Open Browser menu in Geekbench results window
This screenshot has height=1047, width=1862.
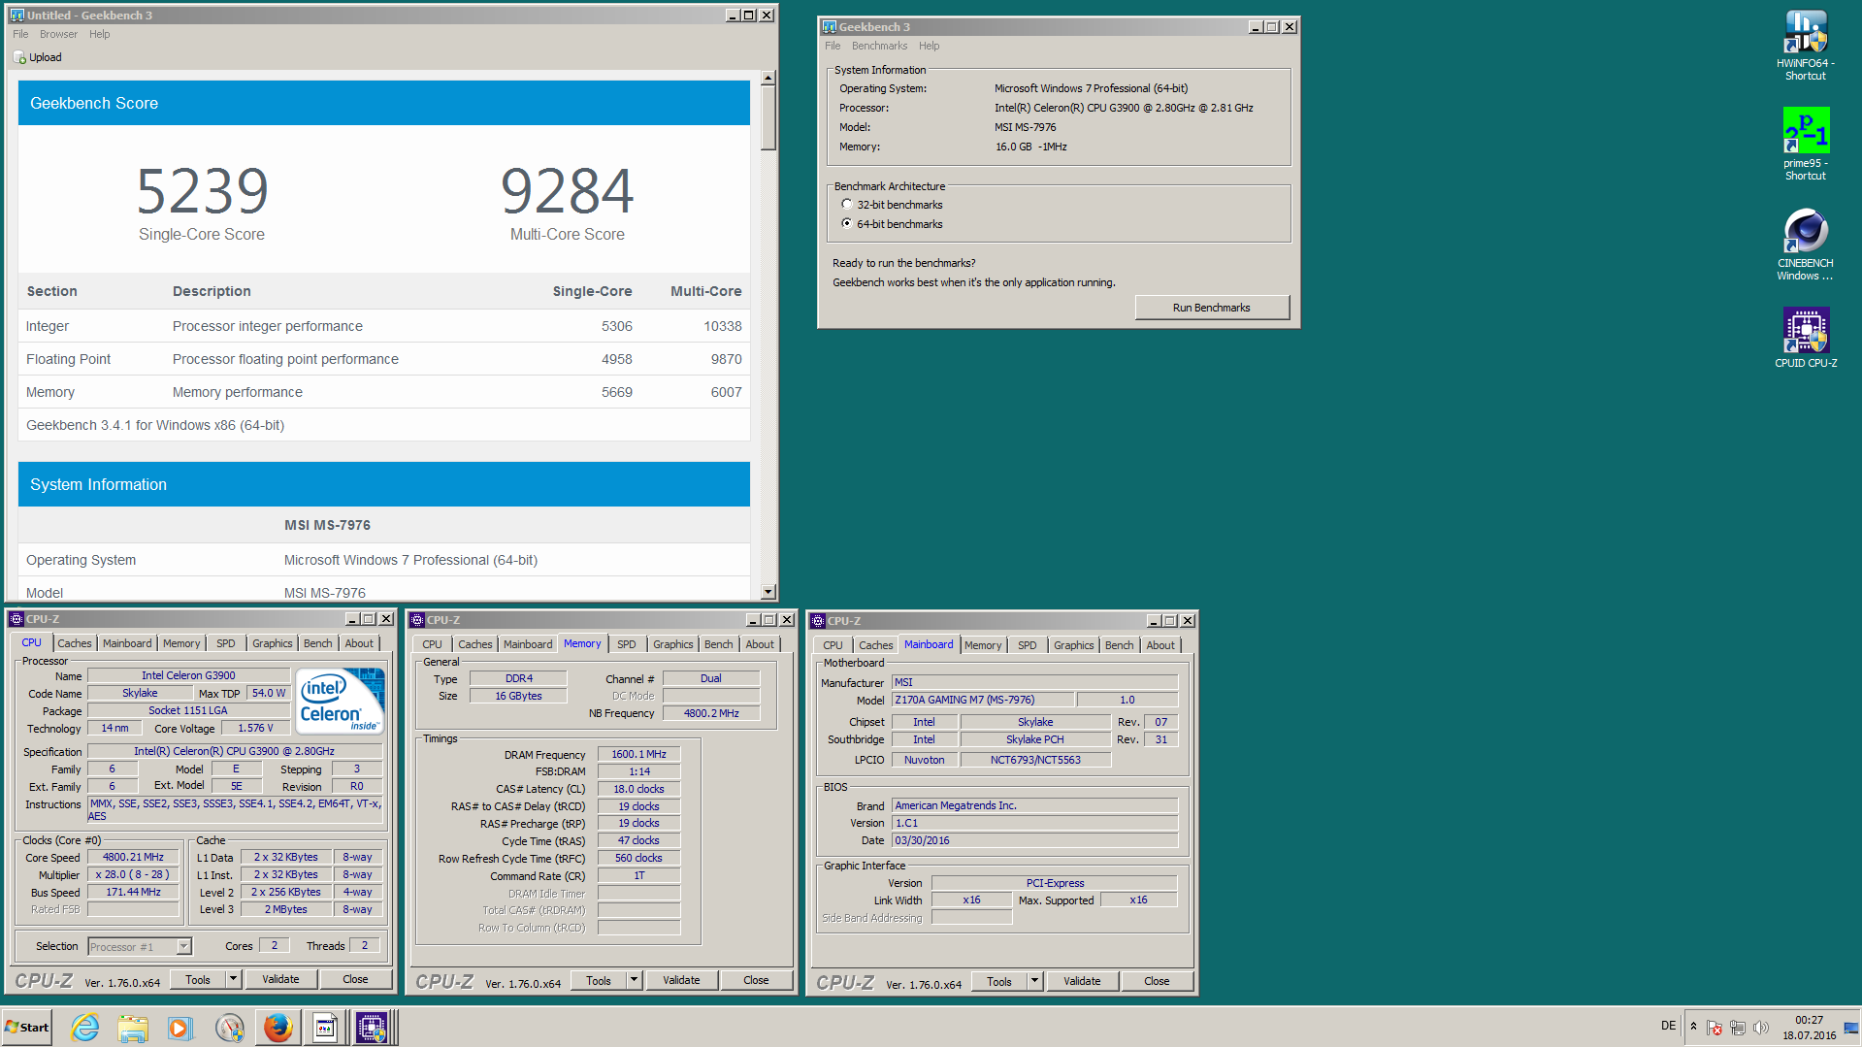tap(58, 34)
